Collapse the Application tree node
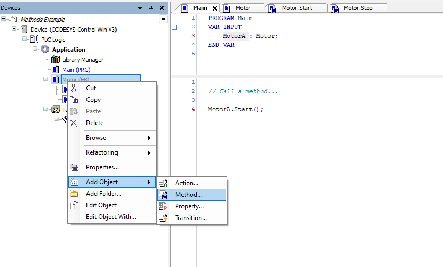 [35, 49]
